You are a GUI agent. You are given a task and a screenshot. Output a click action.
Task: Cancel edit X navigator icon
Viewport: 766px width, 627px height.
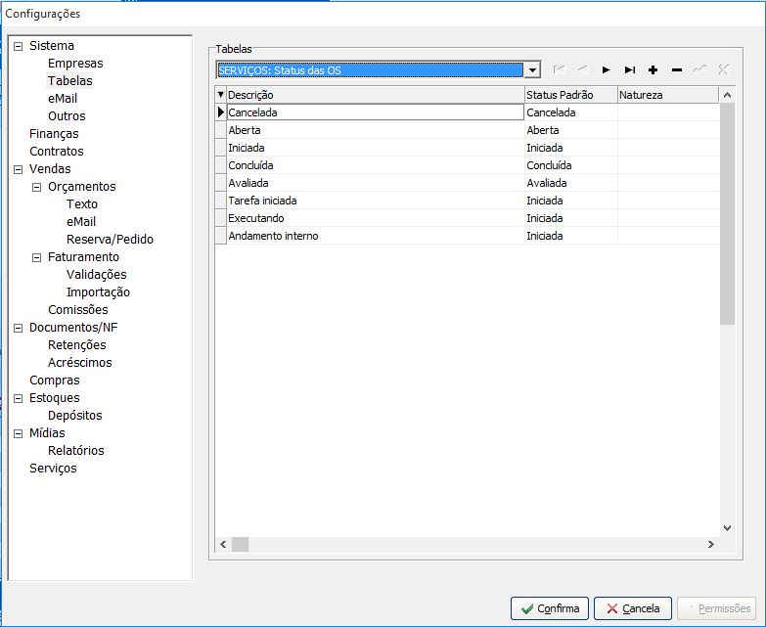(x=724, y=69)
